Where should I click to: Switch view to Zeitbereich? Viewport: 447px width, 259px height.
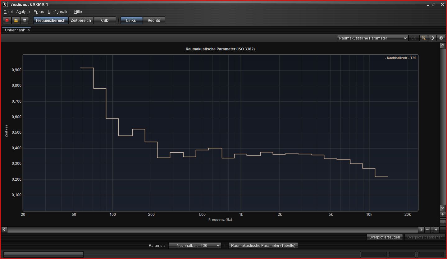tap(81, 20)
